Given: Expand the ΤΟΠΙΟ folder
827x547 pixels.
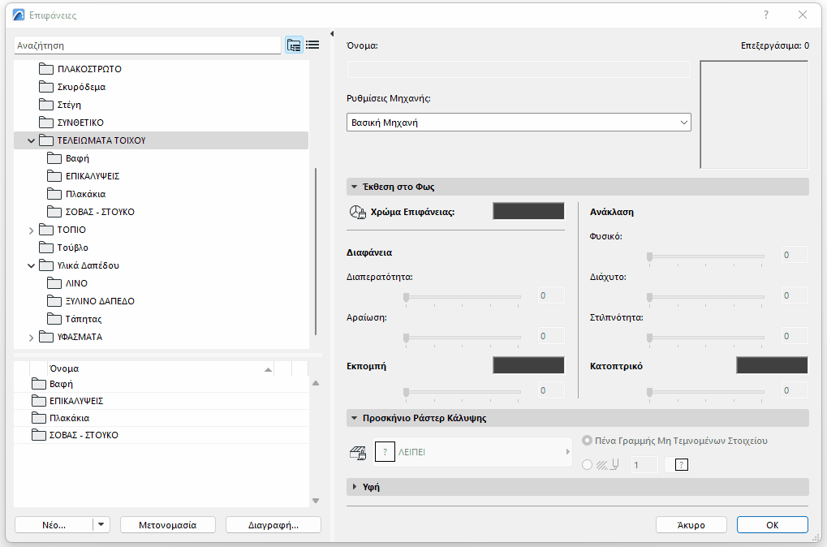Looking at the screenshot, I should point(31,230).
